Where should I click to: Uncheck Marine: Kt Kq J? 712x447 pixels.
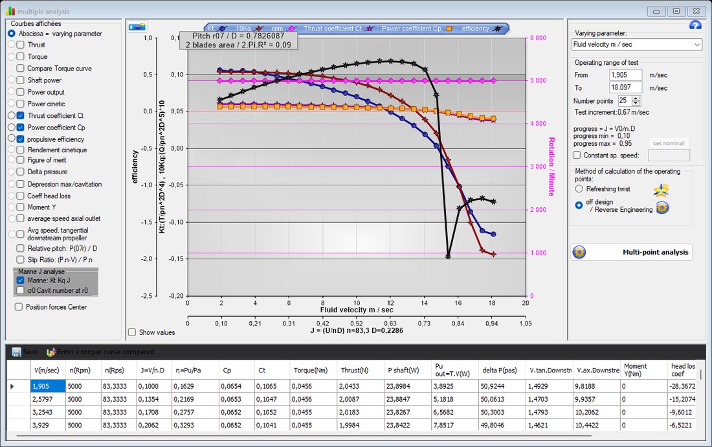[x=21, y=281]
